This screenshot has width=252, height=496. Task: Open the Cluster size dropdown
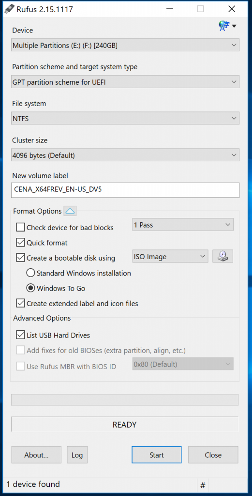[x=125, y=155]
